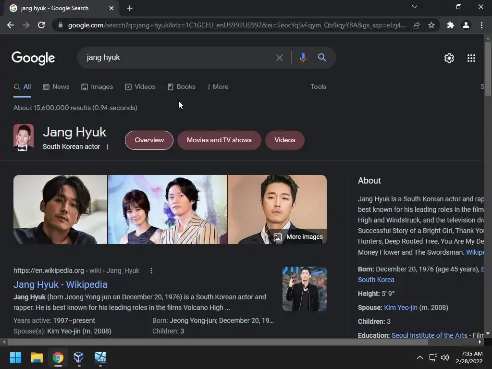This screenshot has height=369, width=492.
Task: Open the Kim Yeo-jin spouse link
Action: tap(401, 307)
